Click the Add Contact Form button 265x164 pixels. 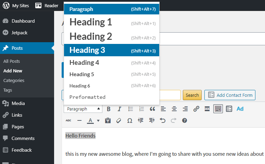pyautogui.click(x=230, y=95)
